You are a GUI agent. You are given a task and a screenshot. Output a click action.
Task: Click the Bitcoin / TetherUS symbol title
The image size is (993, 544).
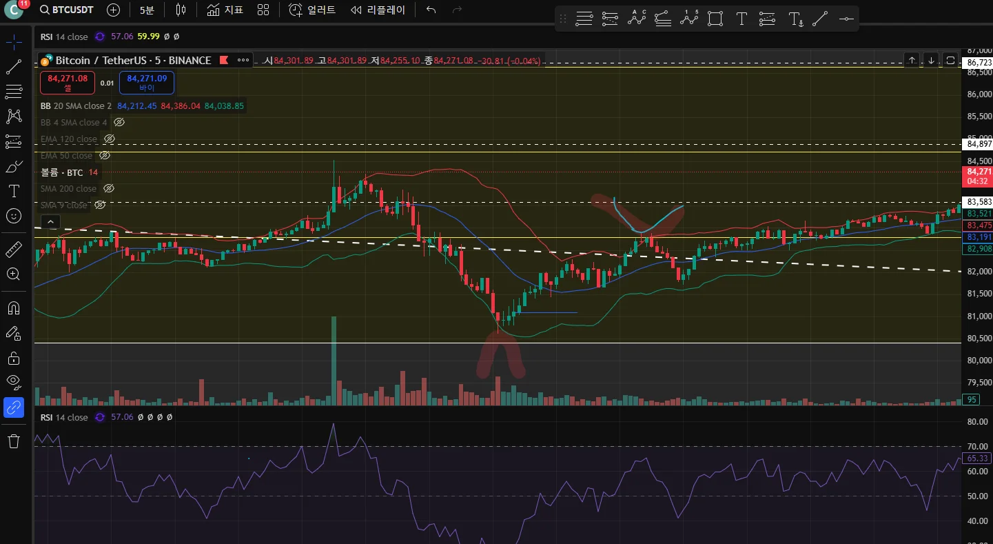(133, 60)
